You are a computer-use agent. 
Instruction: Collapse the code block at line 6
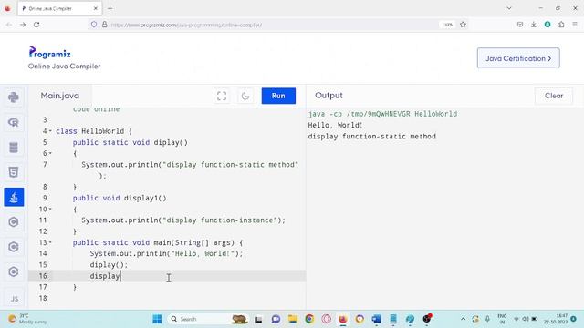50,153
